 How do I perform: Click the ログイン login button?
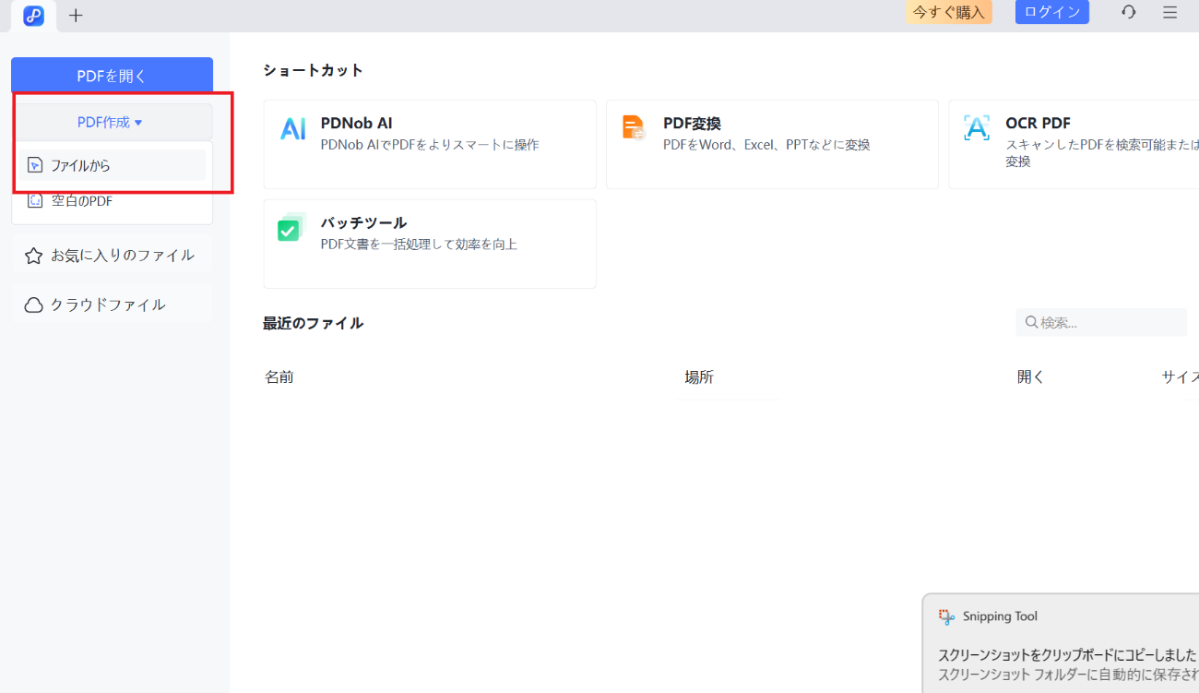pyautogui.click(x=1051, y=12)
